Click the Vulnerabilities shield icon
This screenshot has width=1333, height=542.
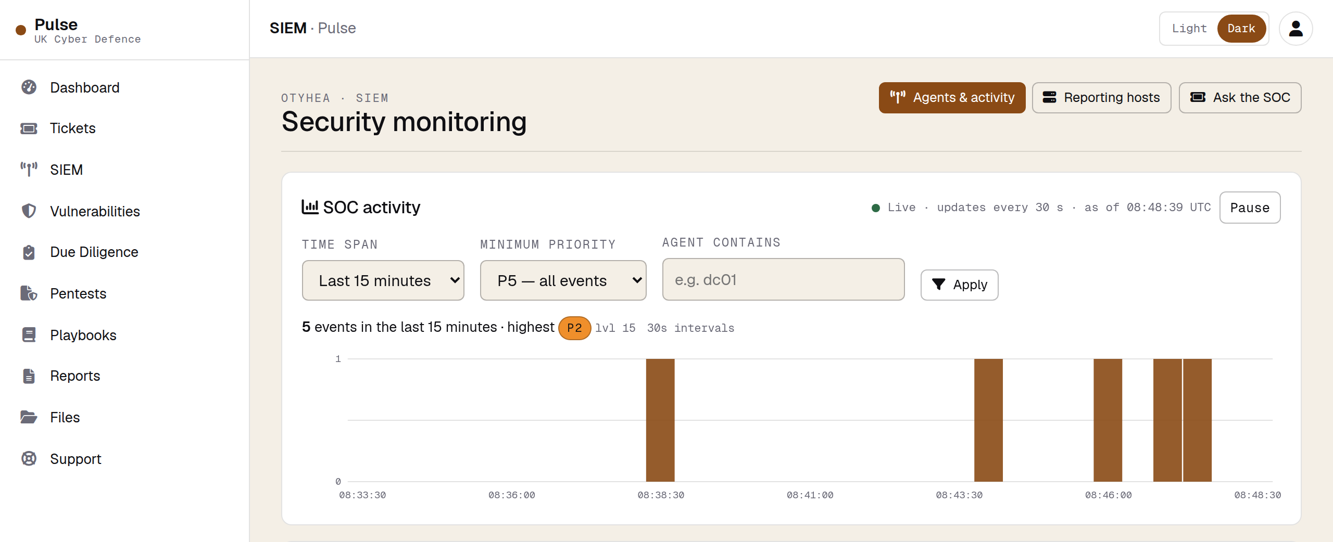coord(29,211)
